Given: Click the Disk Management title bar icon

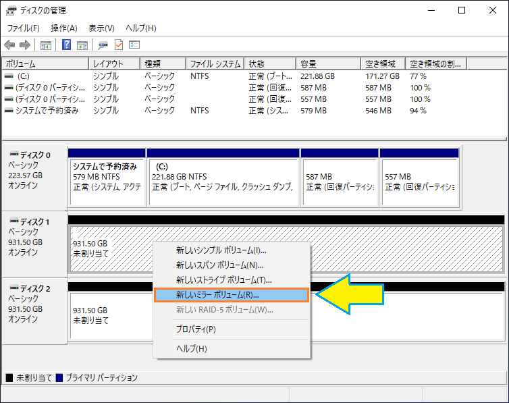Looking at the screenshot, I should (11, 11).
